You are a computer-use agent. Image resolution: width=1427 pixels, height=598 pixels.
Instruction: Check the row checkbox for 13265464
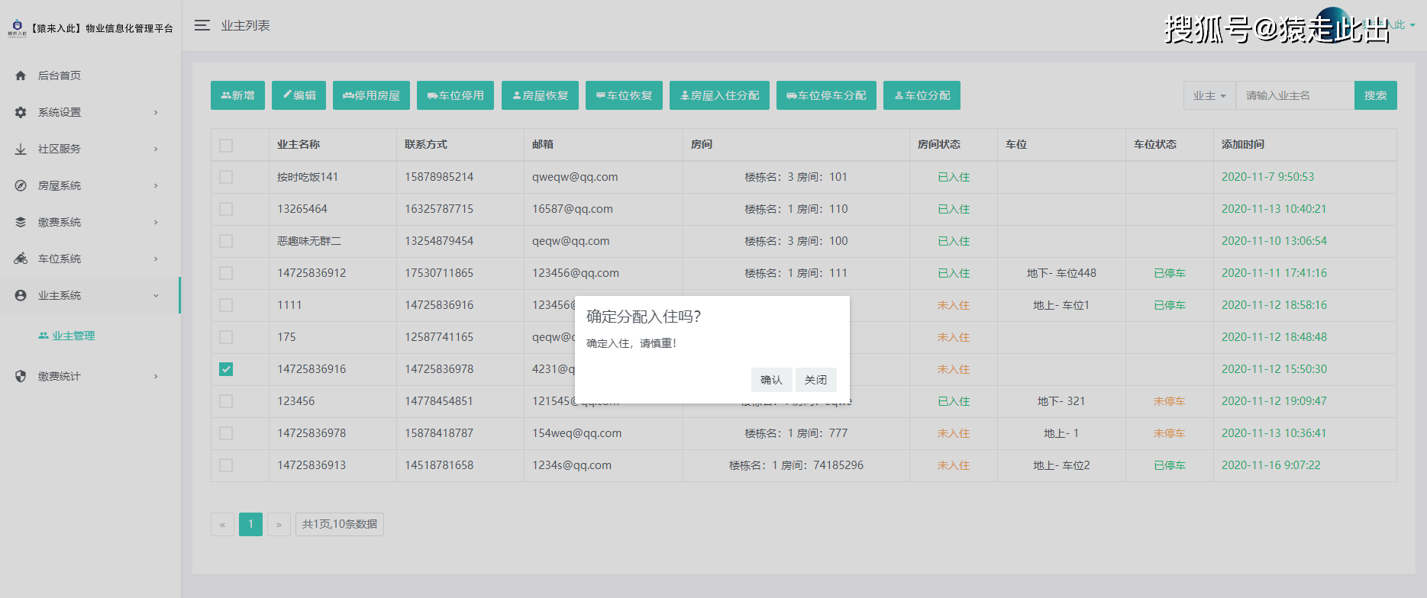click(x=226, y=209)
